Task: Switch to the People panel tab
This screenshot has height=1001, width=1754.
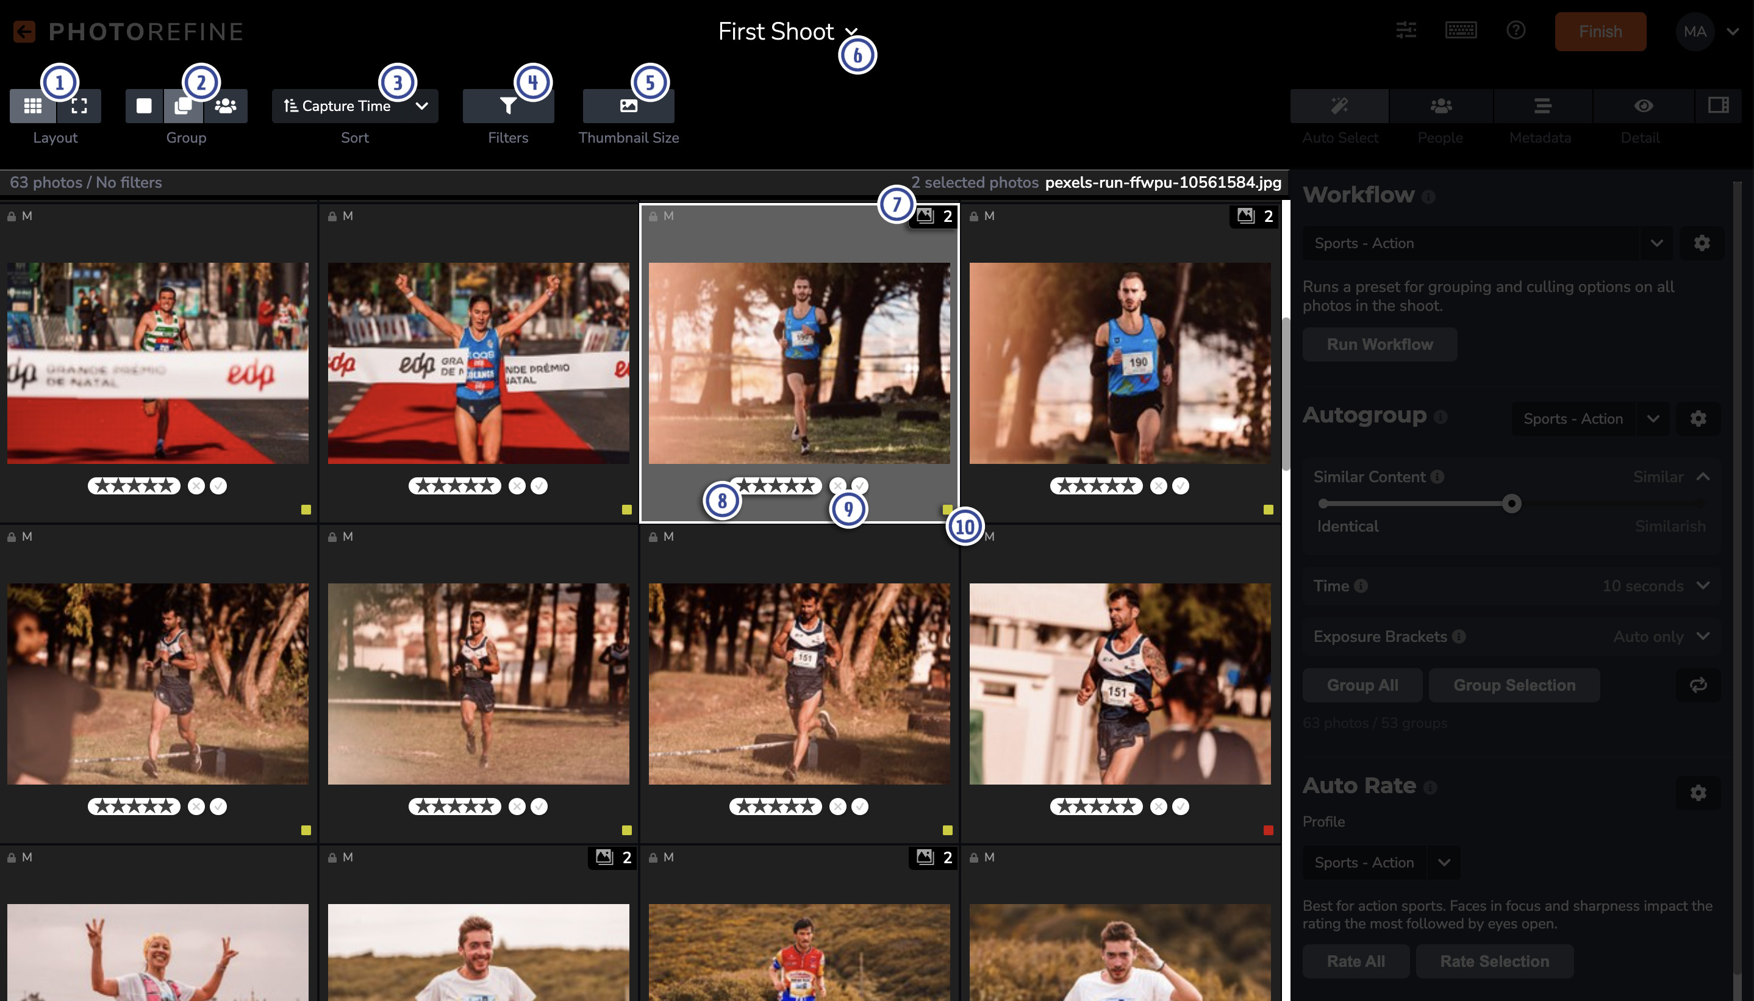Action: click(x=1441, y=106)
